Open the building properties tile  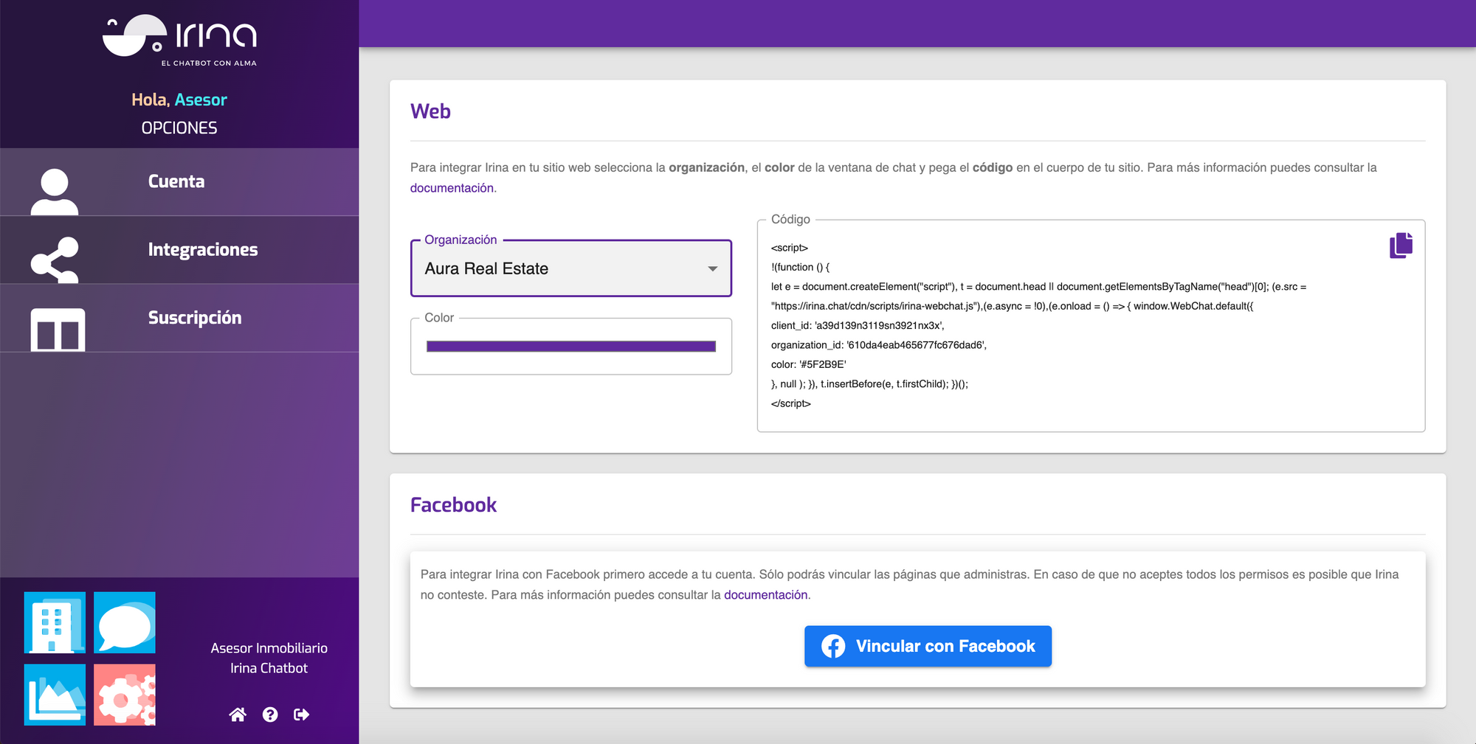tap(55, 622)
